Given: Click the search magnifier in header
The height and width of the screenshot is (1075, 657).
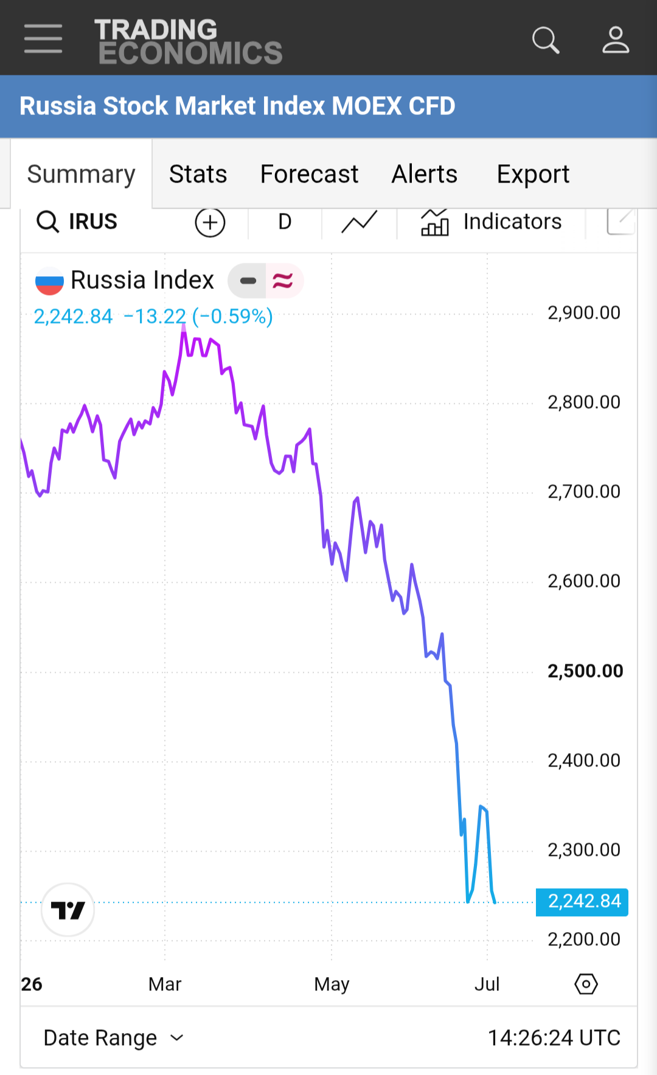Looking at the screenshot, I should click(546, 40).
